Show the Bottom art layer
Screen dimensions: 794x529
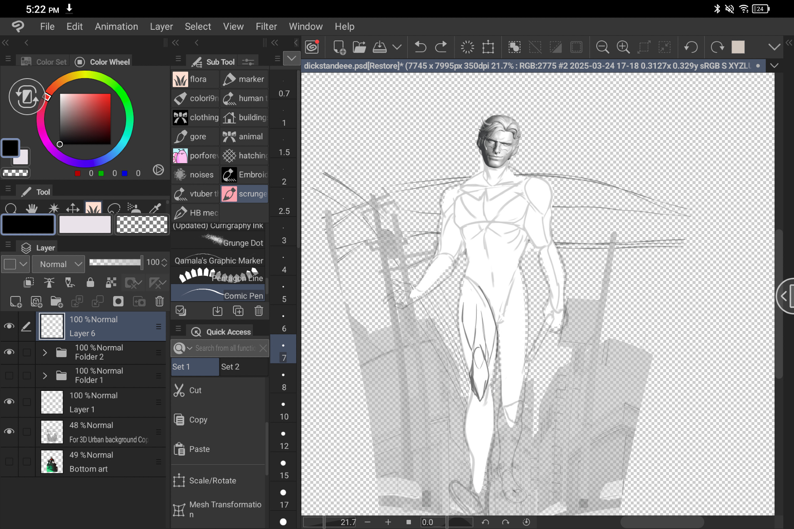tap(9, 462)
